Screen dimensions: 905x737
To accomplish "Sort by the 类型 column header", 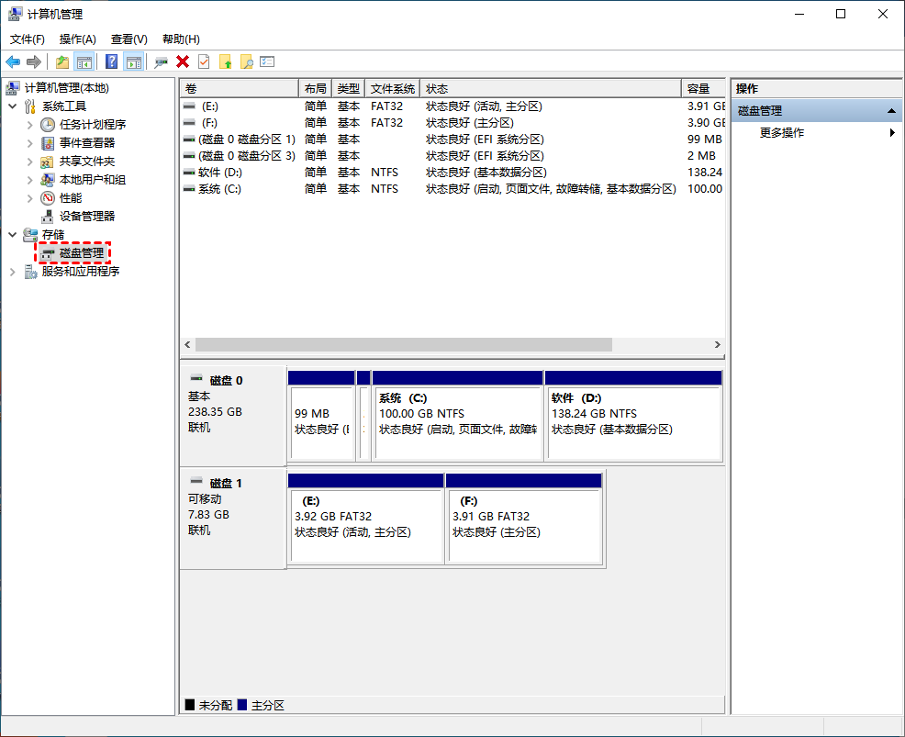I will tap(349, 88).
